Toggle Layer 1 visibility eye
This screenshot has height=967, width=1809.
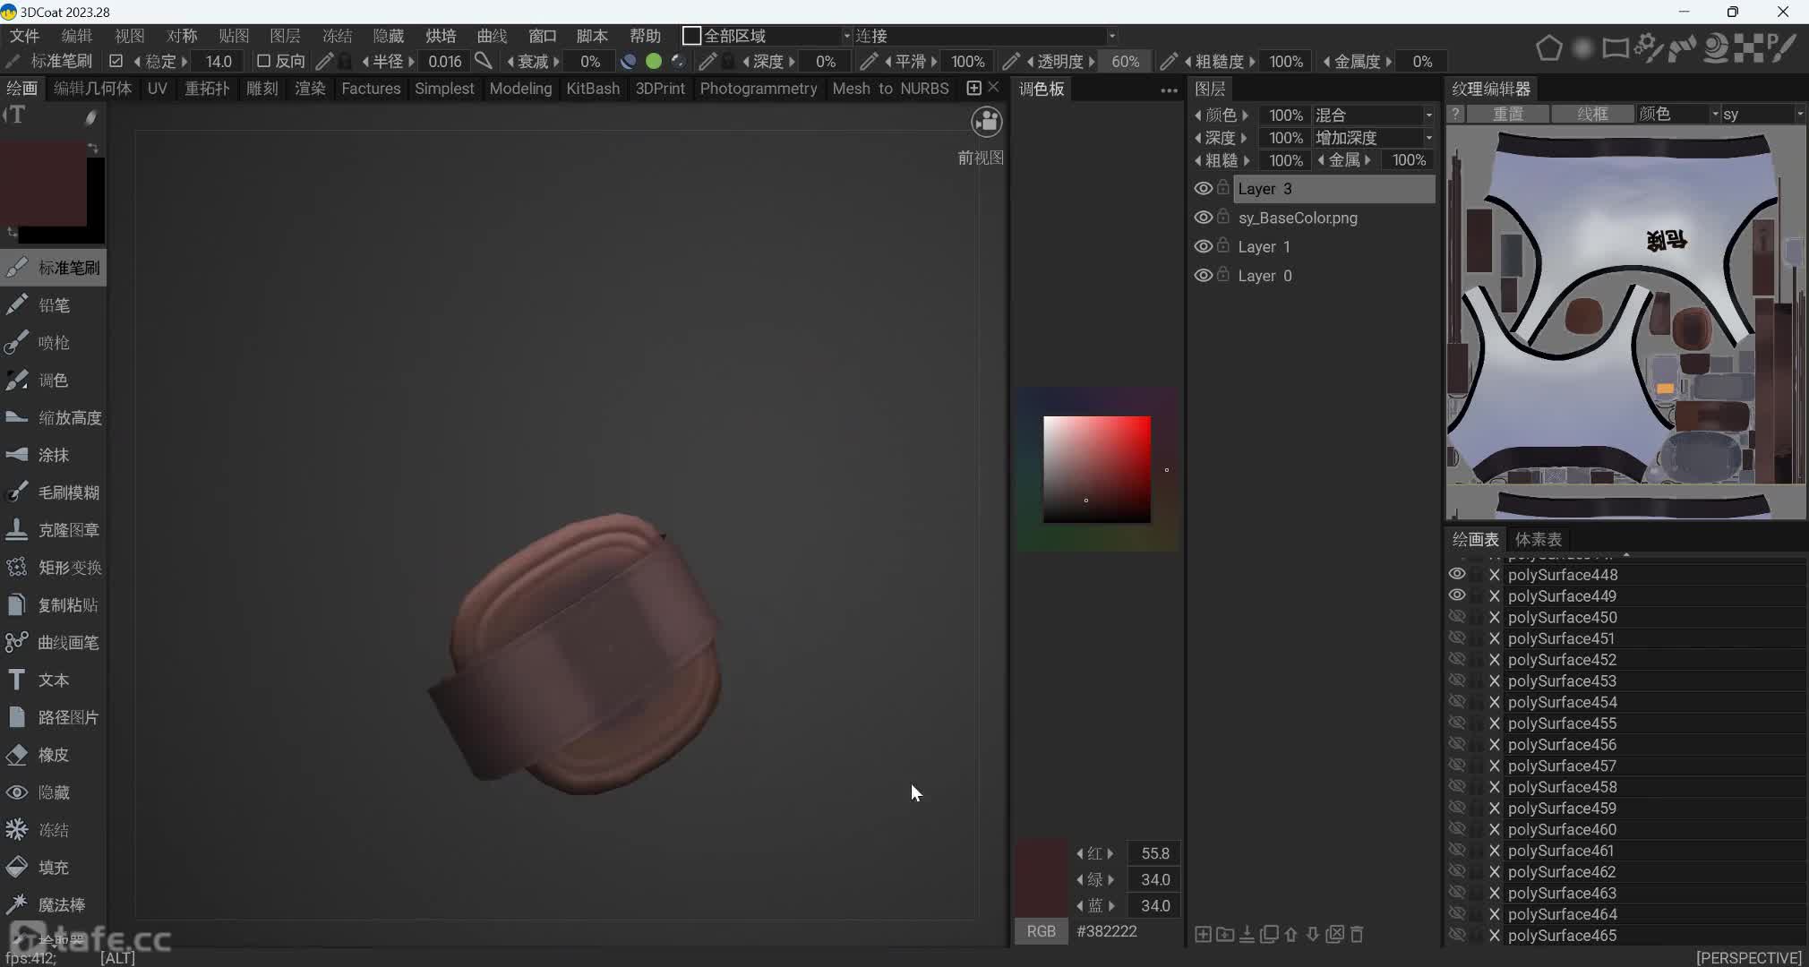[1204, 246]
